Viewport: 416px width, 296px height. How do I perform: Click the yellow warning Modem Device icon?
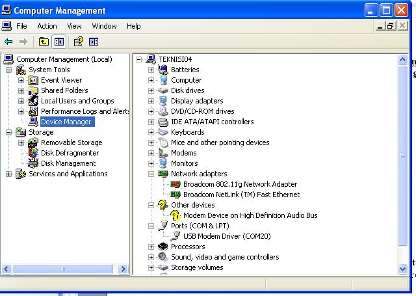click(175, 215)
